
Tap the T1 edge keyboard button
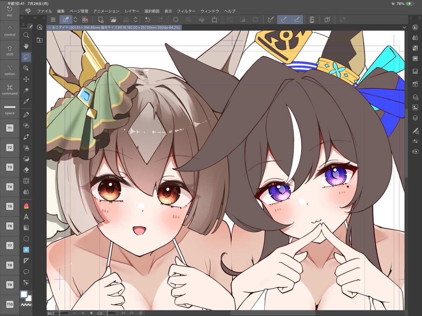pyautogui.click(x=10, y=129)
